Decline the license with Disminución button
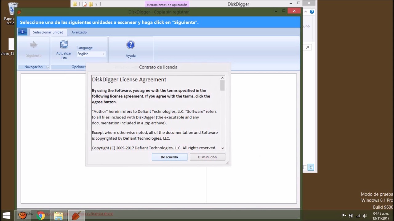This screenshot has width=394, height=221. click(x=207, y=157)
